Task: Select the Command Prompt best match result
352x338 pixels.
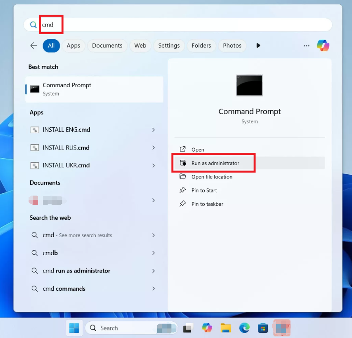Action: (94, 89)
